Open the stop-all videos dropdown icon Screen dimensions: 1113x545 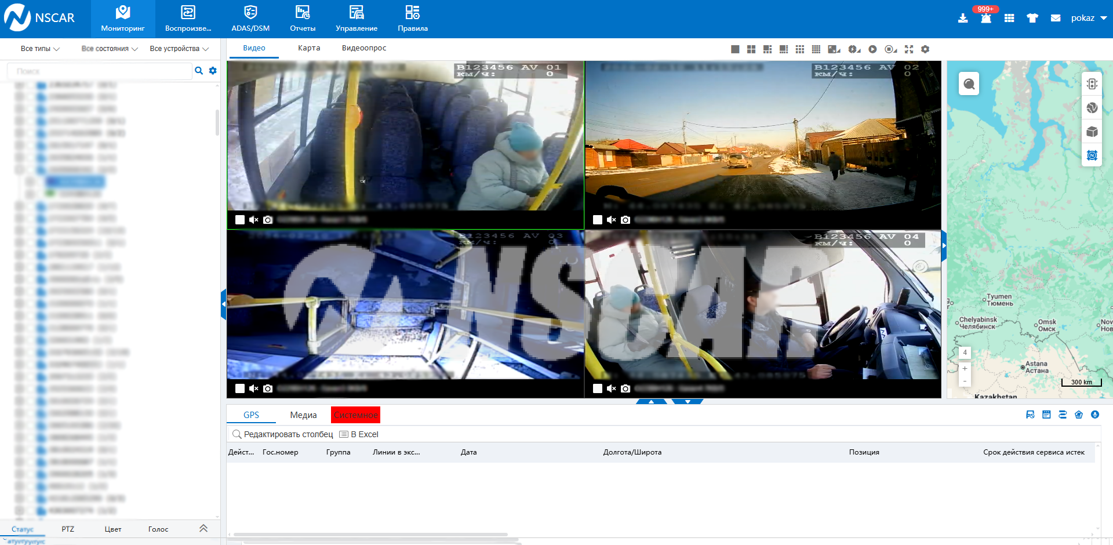[x=891, y=49]
